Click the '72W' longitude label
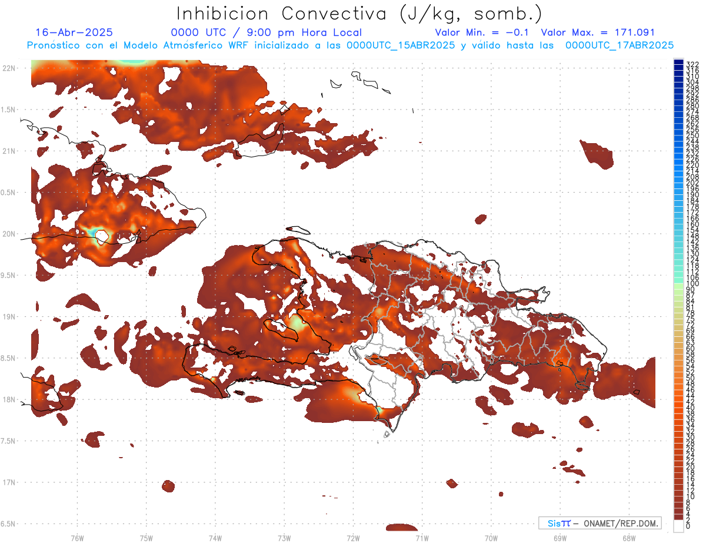Screen dimensions: 706x546 pos(353,538)
